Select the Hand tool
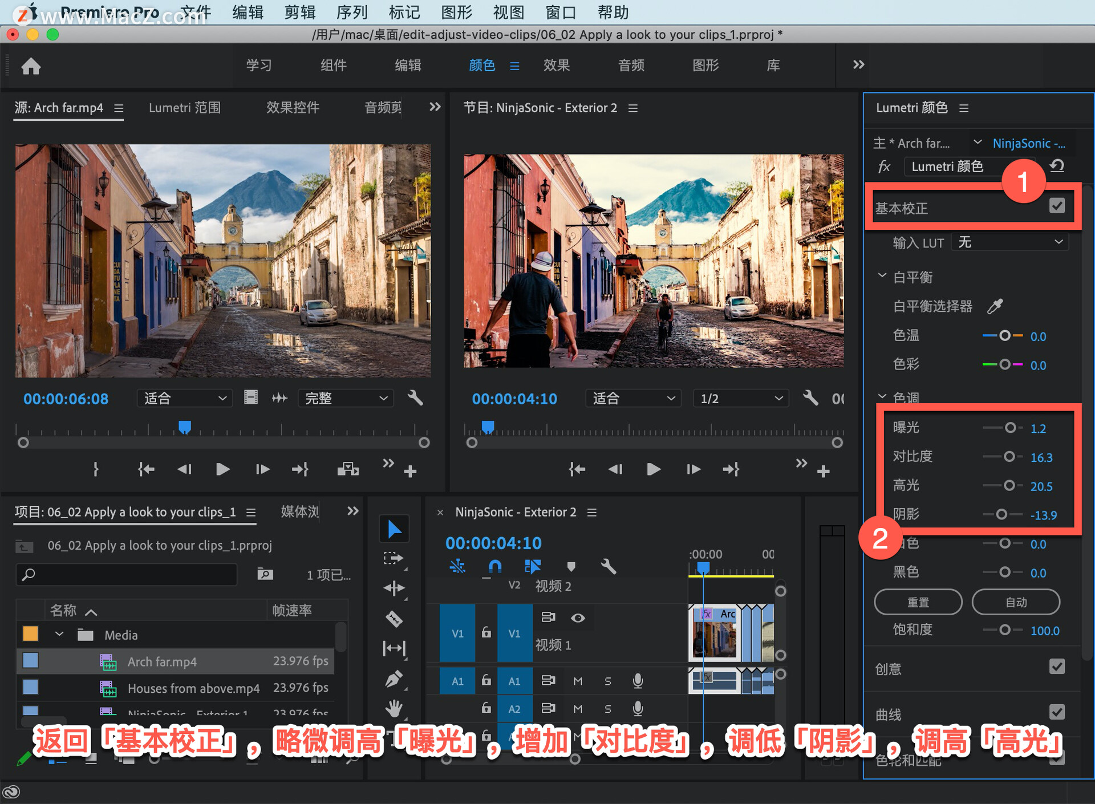The height and width of the screenshot is (804, 1095). (394, 709)
